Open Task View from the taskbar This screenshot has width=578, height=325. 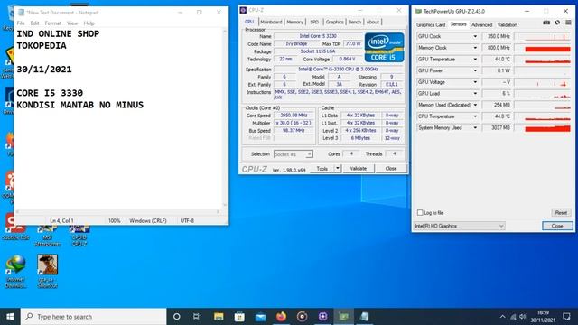(197, 317)
